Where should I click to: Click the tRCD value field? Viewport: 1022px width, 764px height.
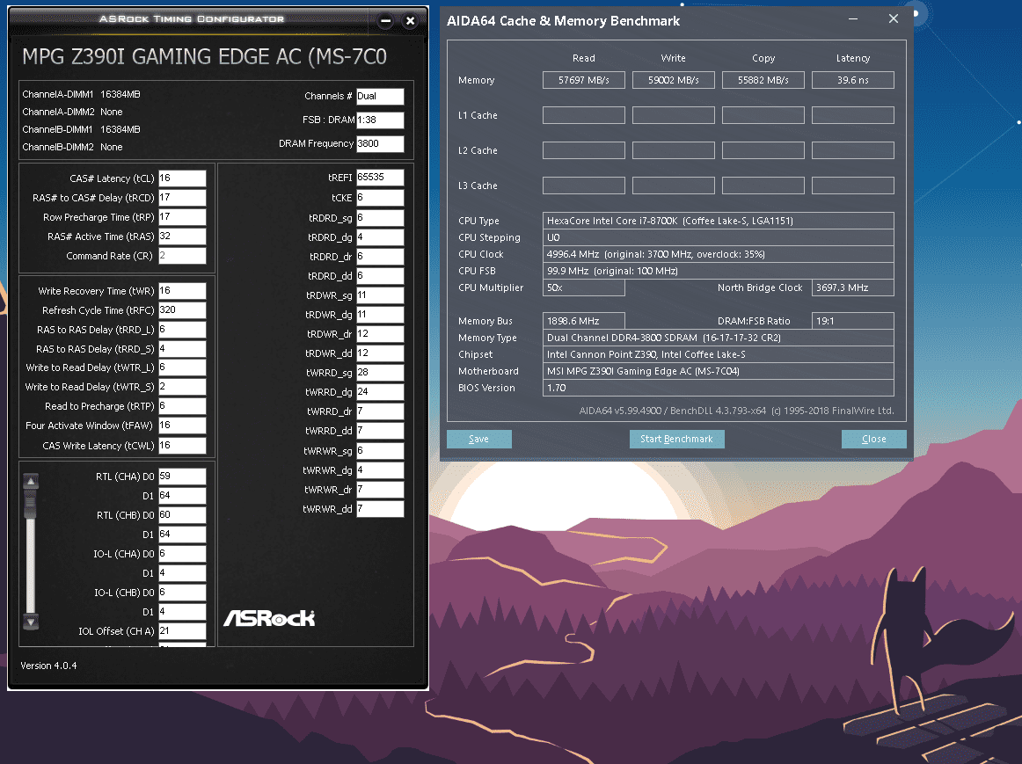click(x=183, y=198)
